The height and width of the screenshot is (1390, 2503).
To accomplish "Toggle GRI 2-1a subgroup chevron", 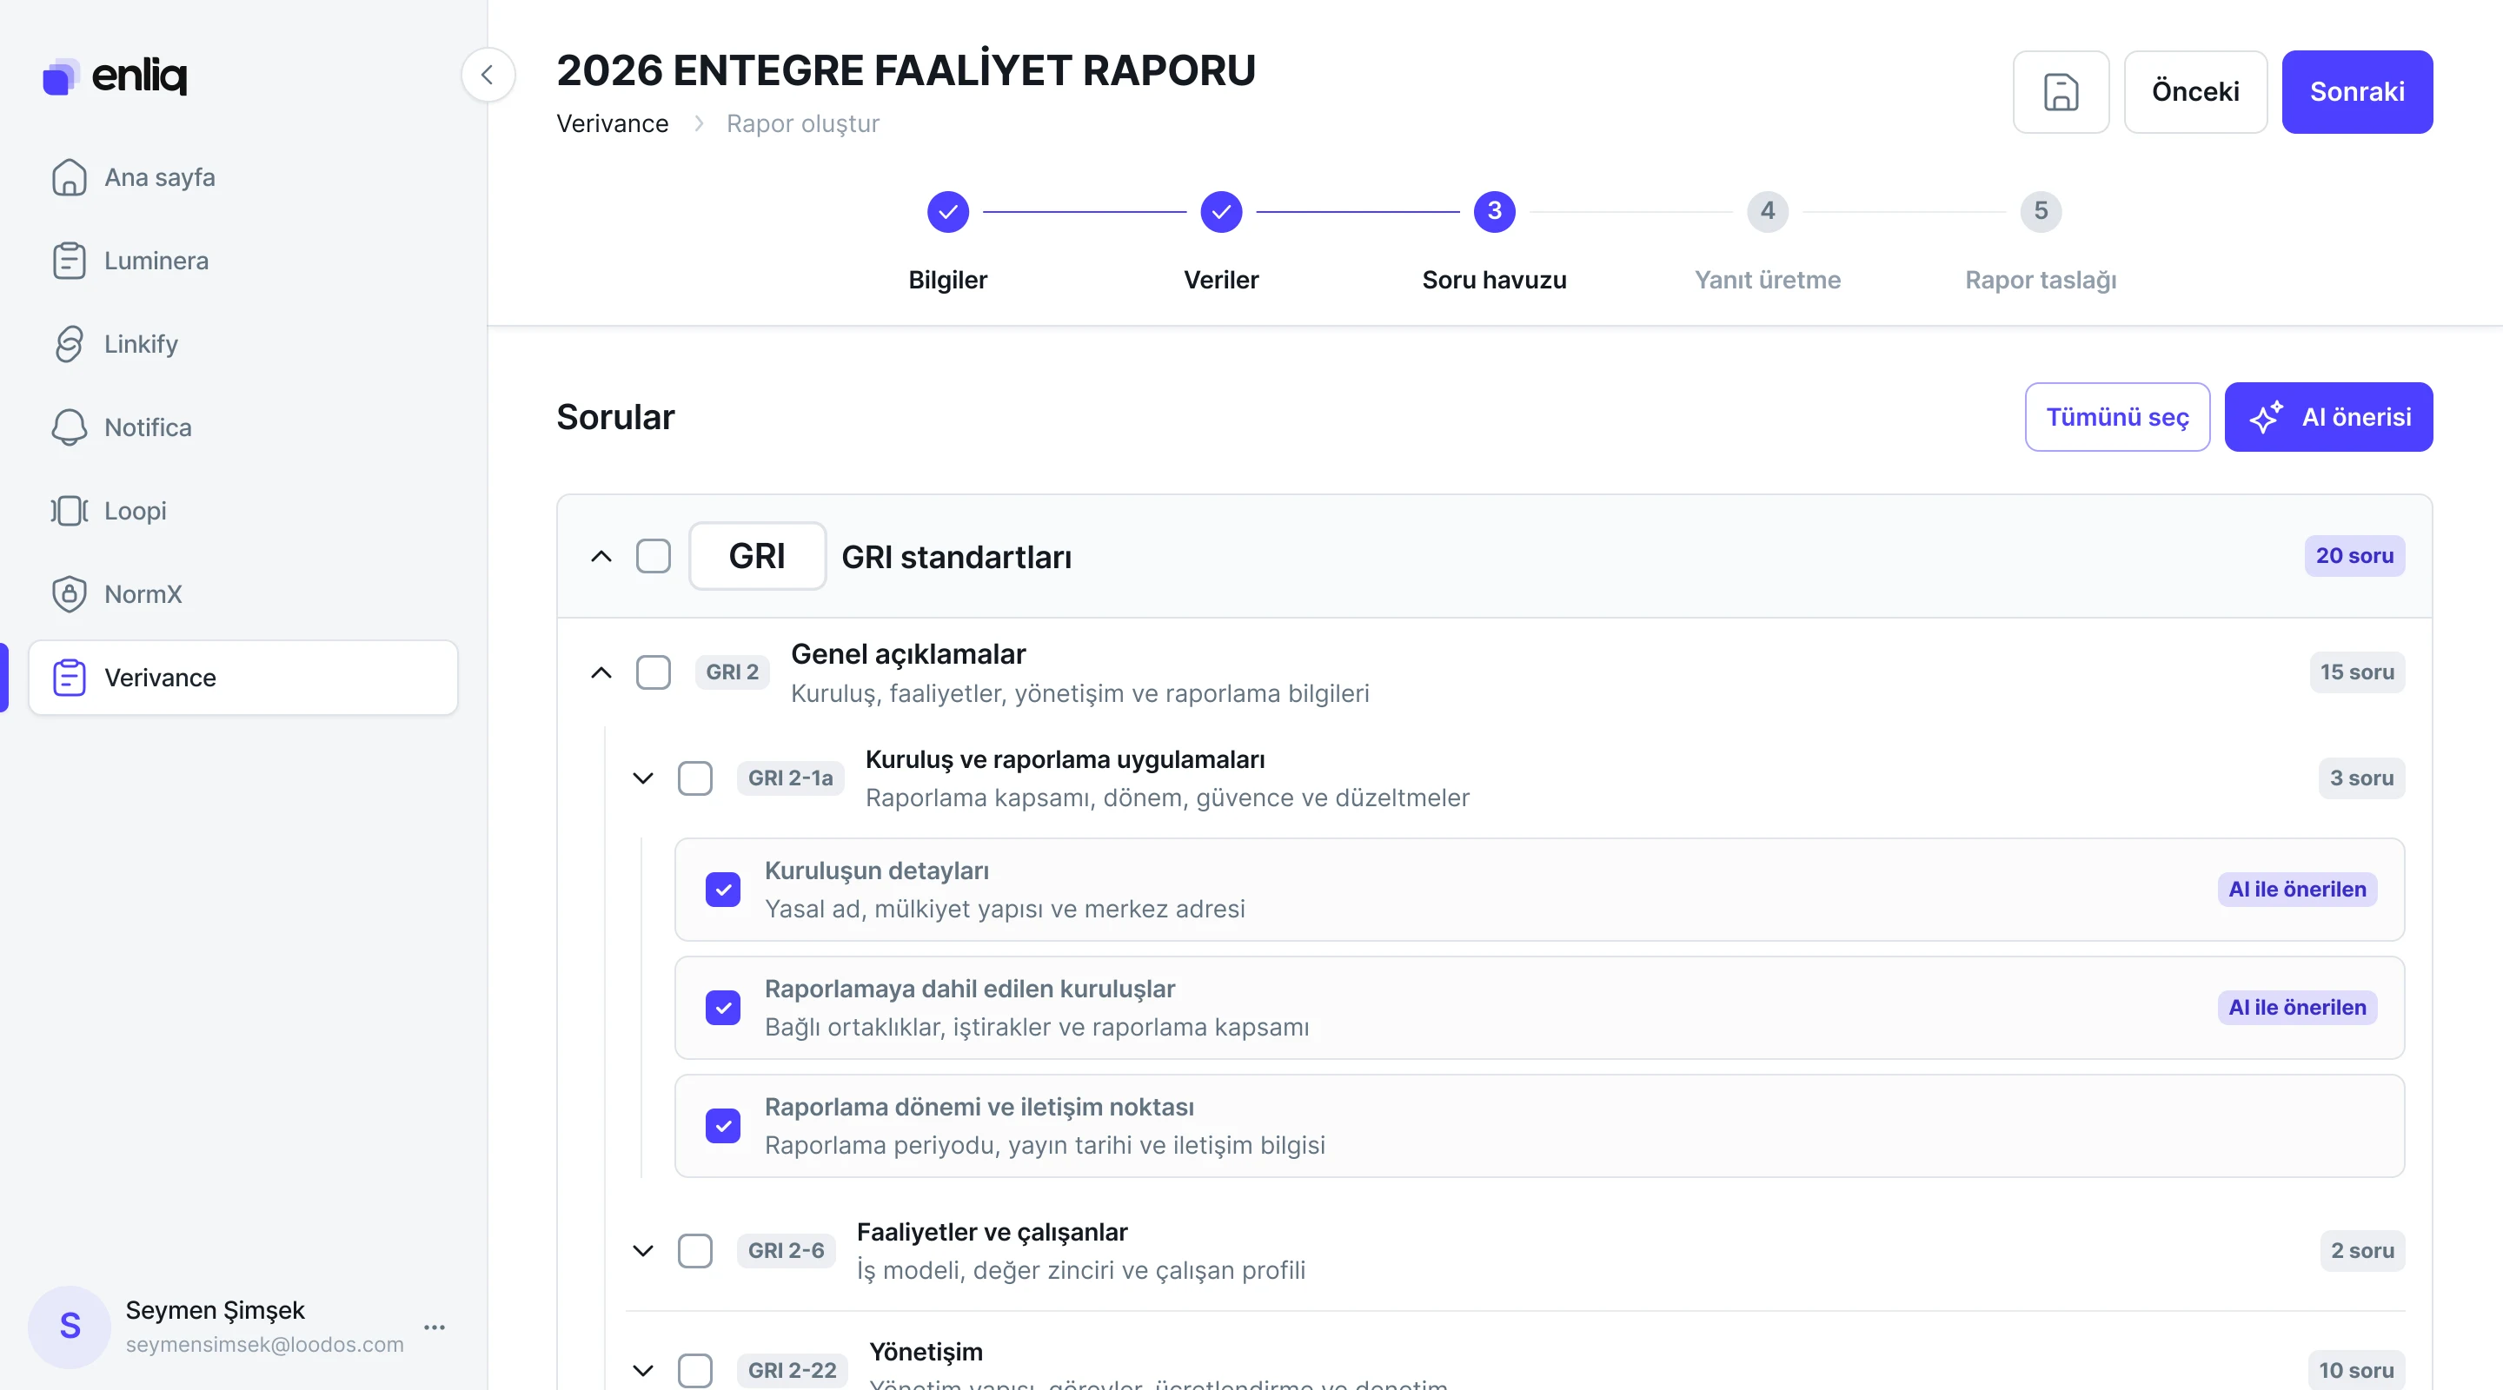I will point(643,778).
